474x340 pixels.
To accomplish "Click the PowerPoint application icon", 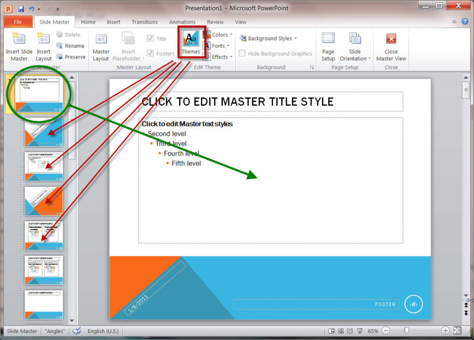I will tap(8, 9).
